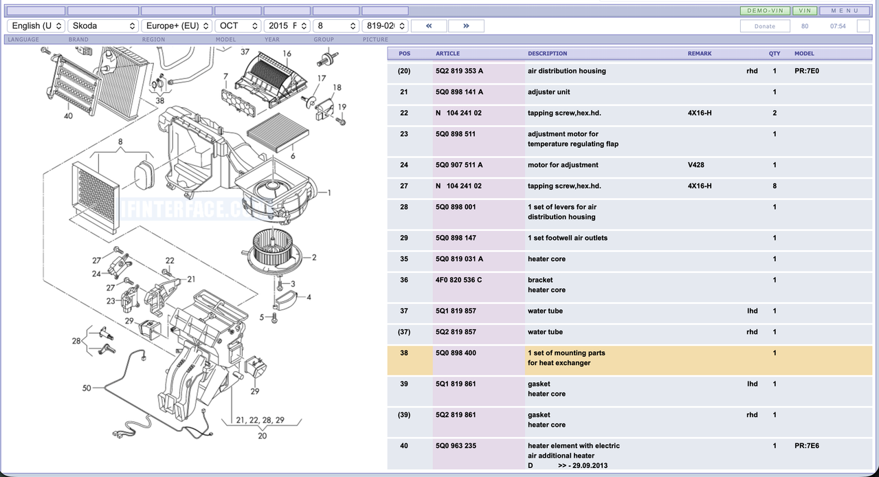Open the Year dropdown showing 2015
This screenshot has width=879, height=477.
point(287,26)
